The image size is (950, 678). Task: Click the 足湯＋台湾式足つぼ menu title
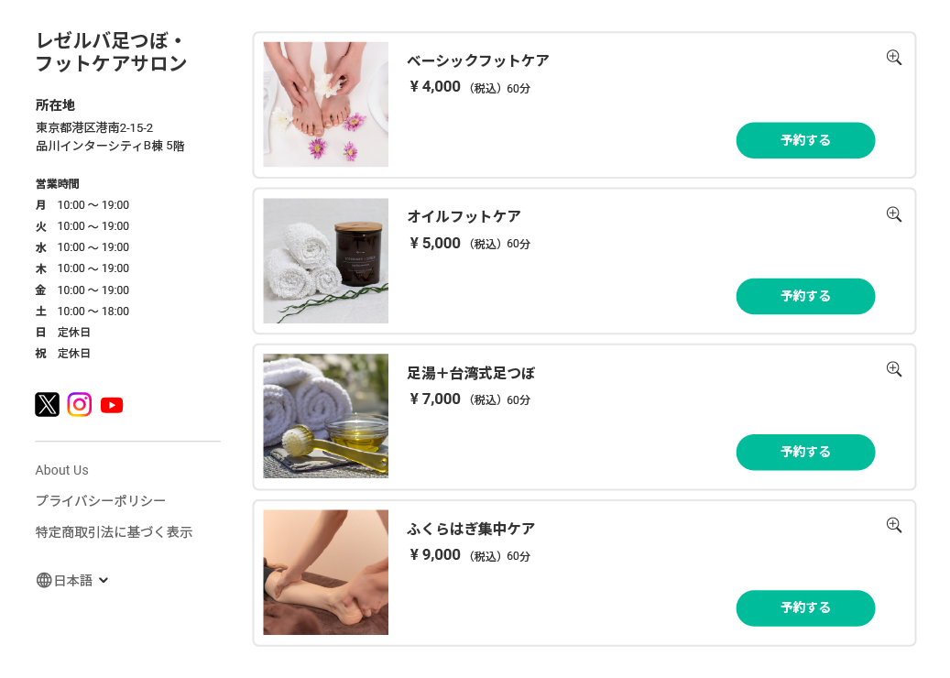point(471,373)
